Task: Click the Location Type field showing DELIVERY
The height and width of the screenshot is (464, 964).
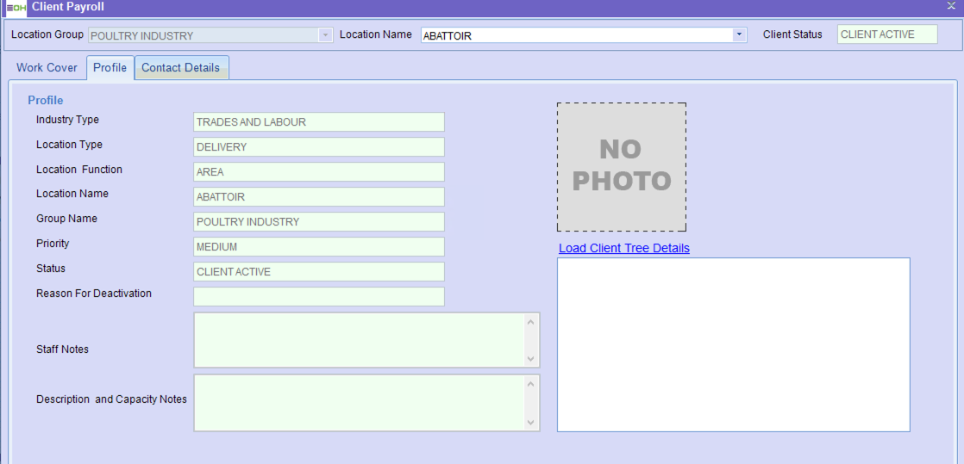Action: click(x=319, y=147)
